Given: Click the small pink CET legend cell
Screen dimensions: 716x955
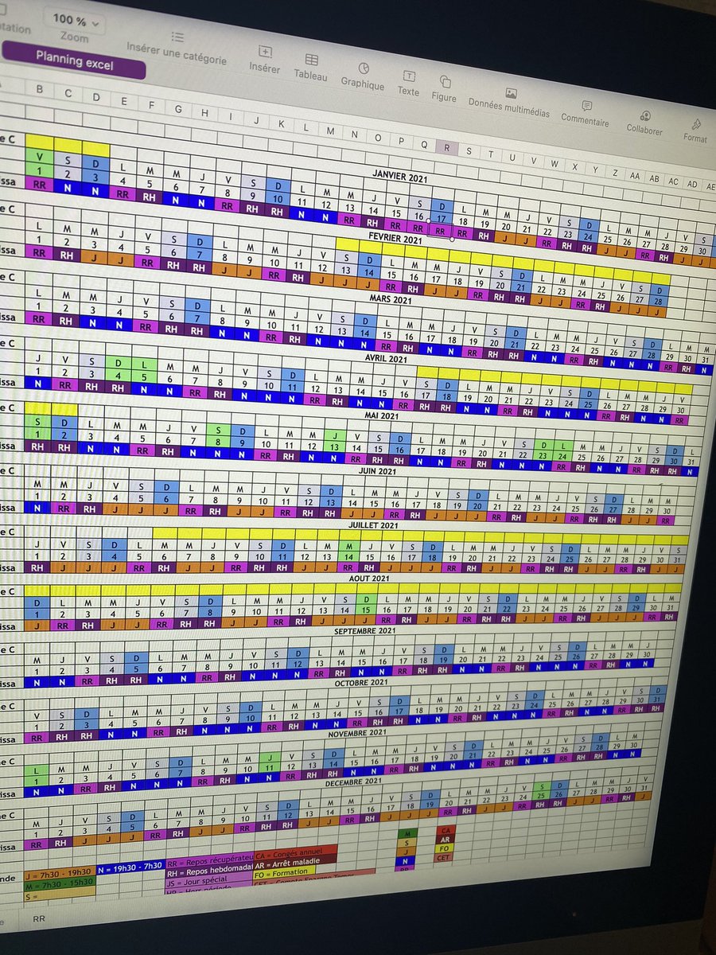Looking at the screenshot, I should click(x=445, y=859).
